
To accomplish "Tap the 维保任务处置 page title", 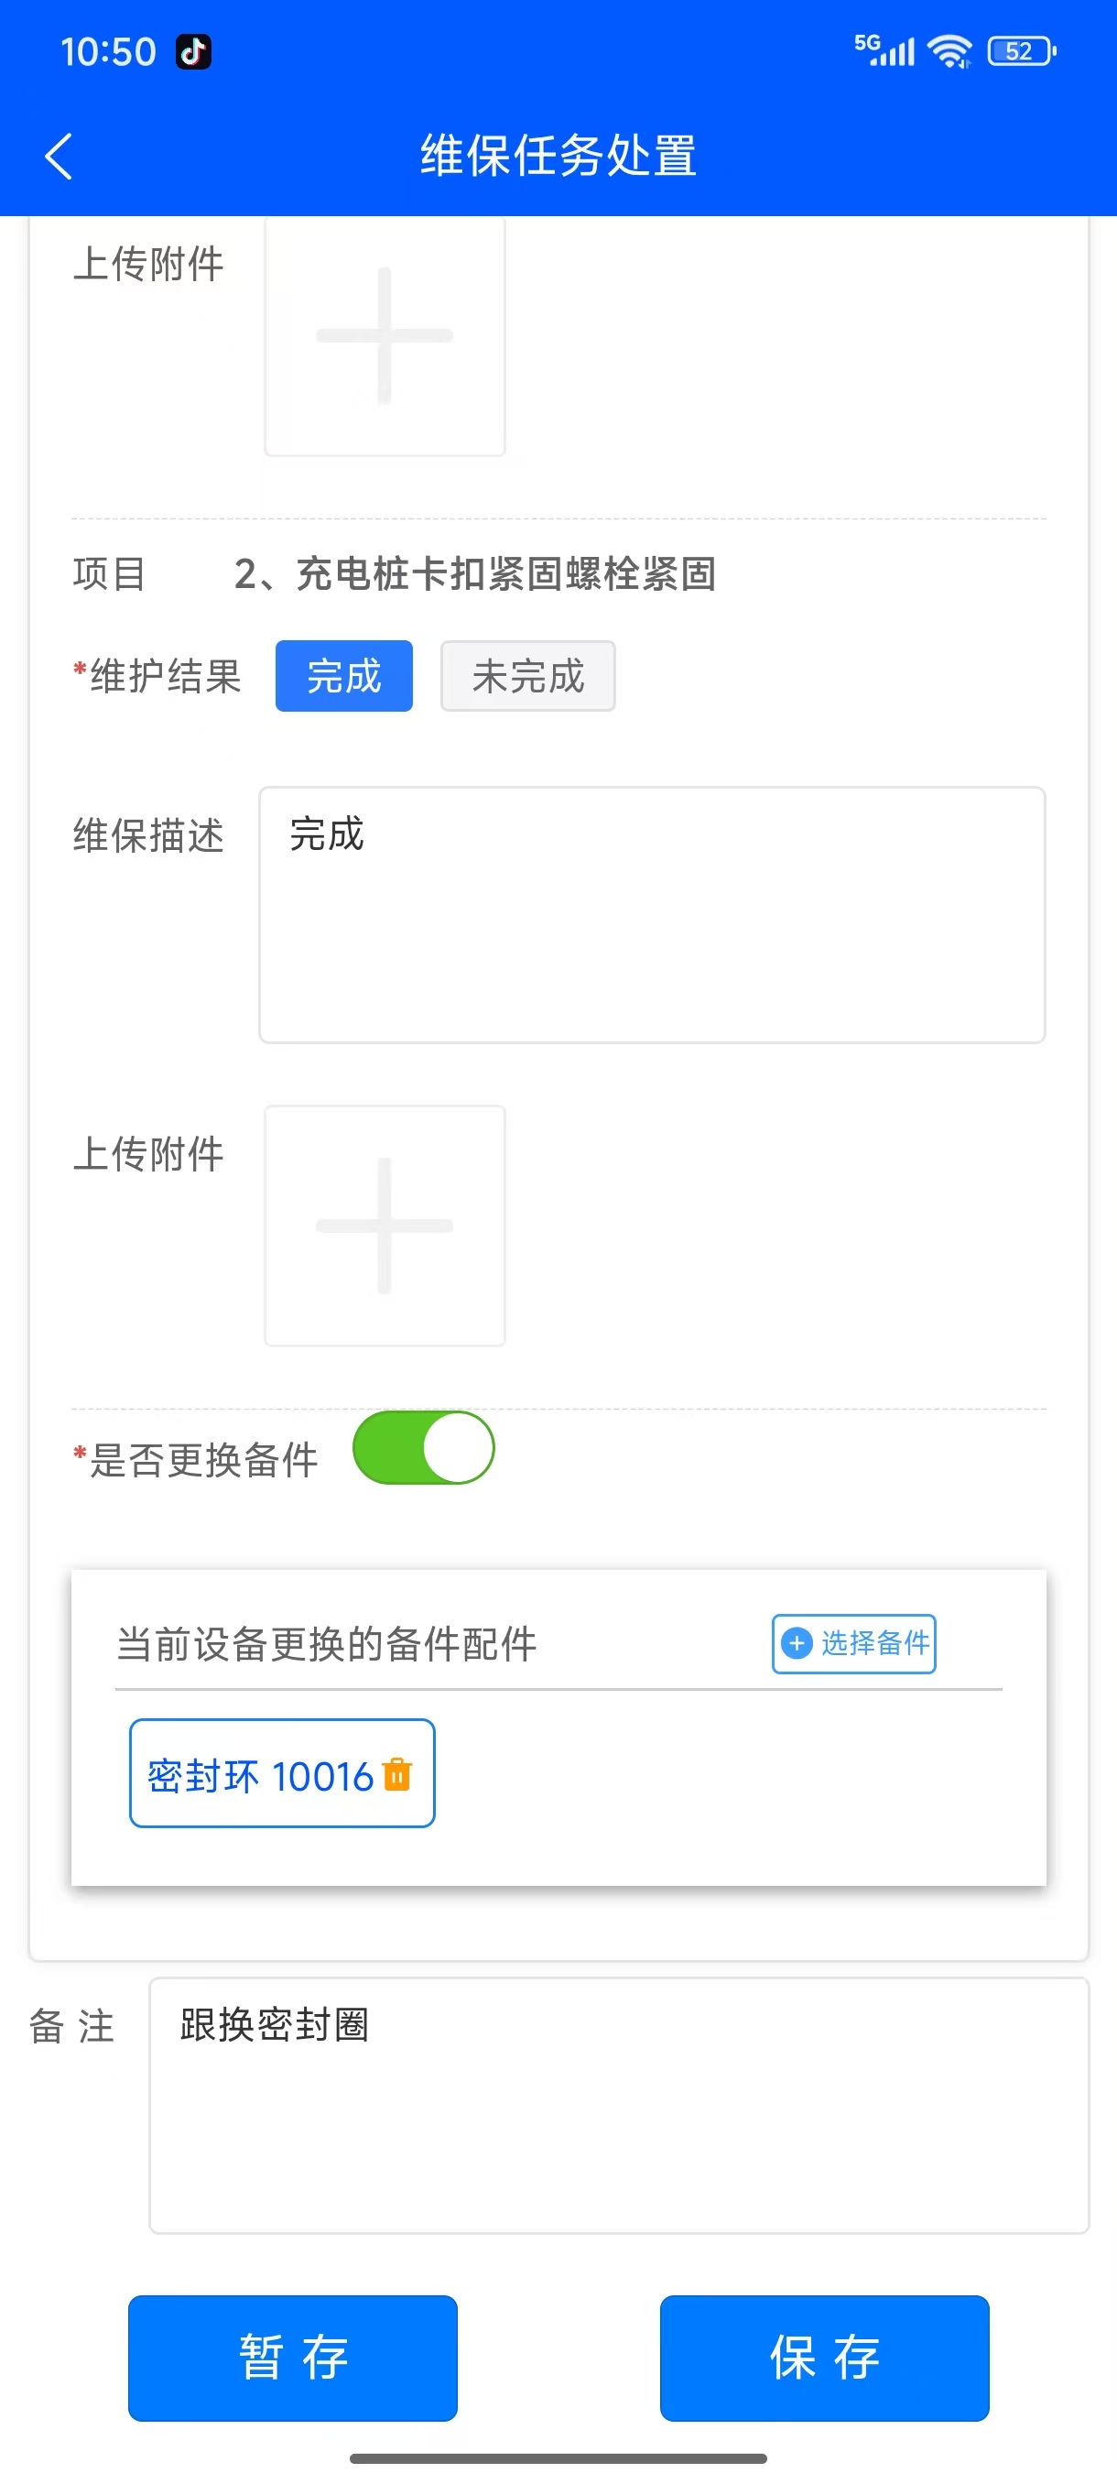I will pos(558,157).
